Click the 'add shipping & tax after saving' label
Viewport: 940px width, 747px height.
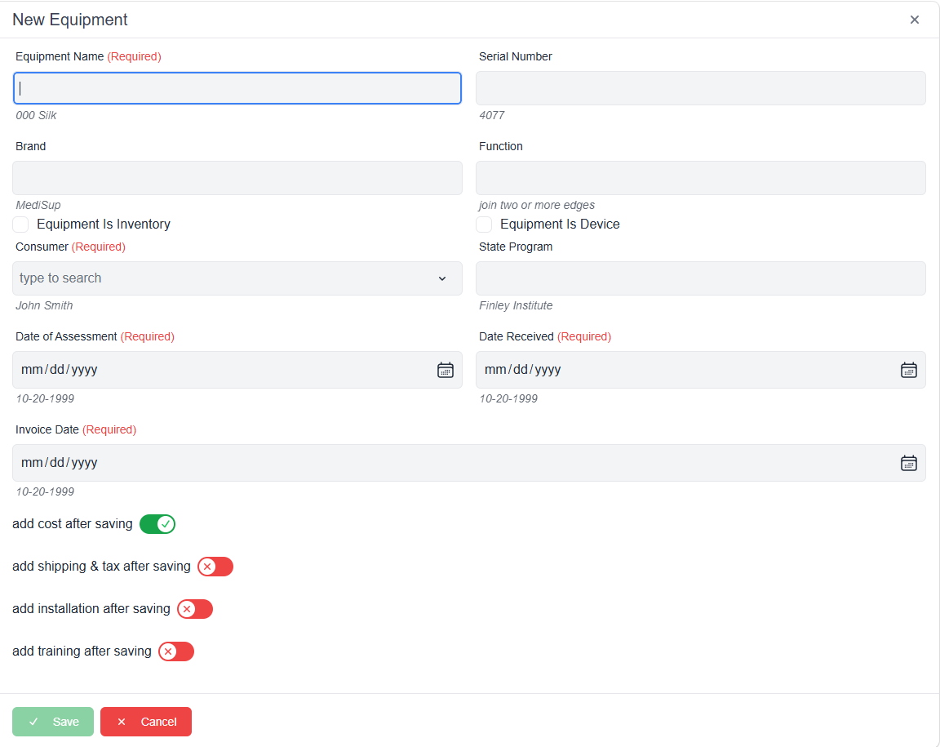[x=101, y=567]
